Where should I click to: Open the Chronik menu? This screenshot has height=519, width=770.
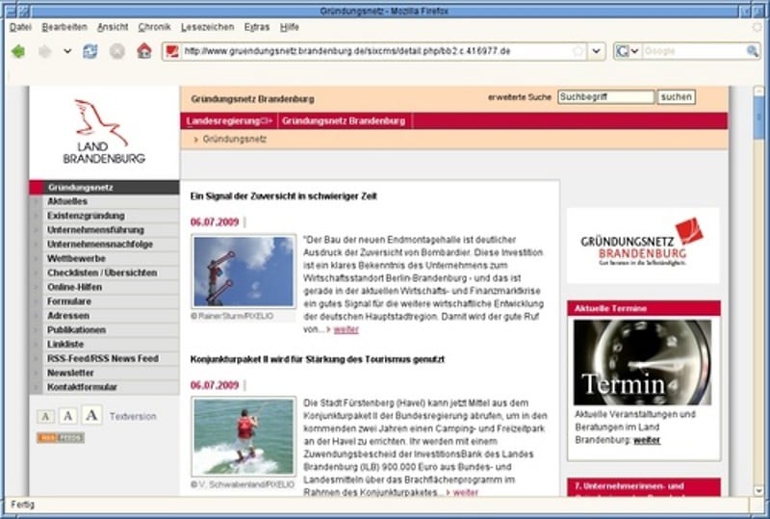[154, 27]
